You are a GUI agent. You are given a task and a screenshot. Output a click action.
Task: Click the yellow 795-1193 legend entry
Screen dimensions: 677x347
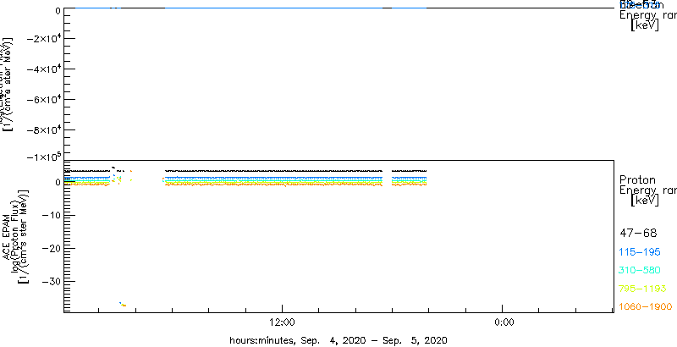pos(643,289)
